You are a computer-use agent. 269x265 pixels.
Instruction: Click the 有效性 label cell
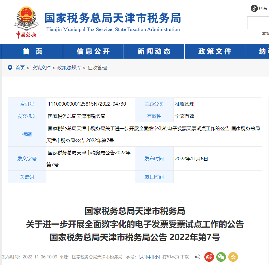point(154,116)
